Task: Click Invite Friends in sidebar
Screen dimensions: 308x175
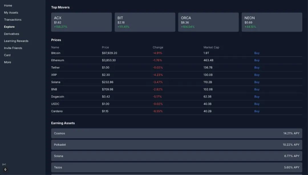Action: pos(13,48)
